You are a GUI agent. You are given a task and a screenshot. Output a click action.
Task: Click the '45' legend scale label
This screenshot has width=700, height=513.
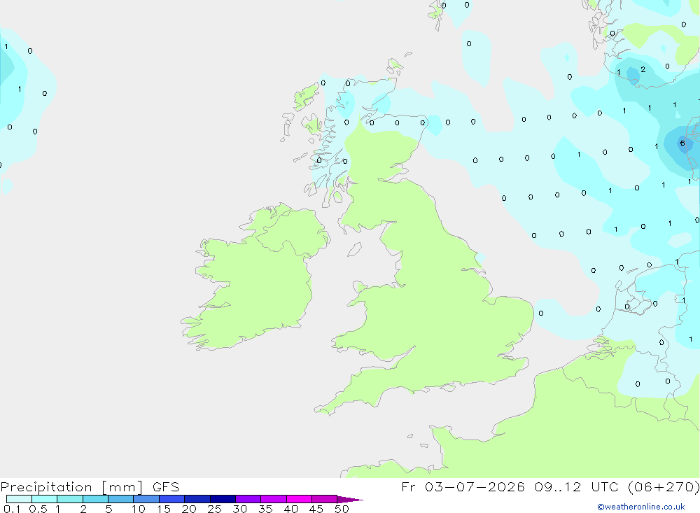pos(316,509)
